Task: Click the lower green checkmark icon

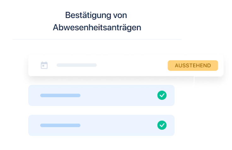Action: tap(162, 125)
